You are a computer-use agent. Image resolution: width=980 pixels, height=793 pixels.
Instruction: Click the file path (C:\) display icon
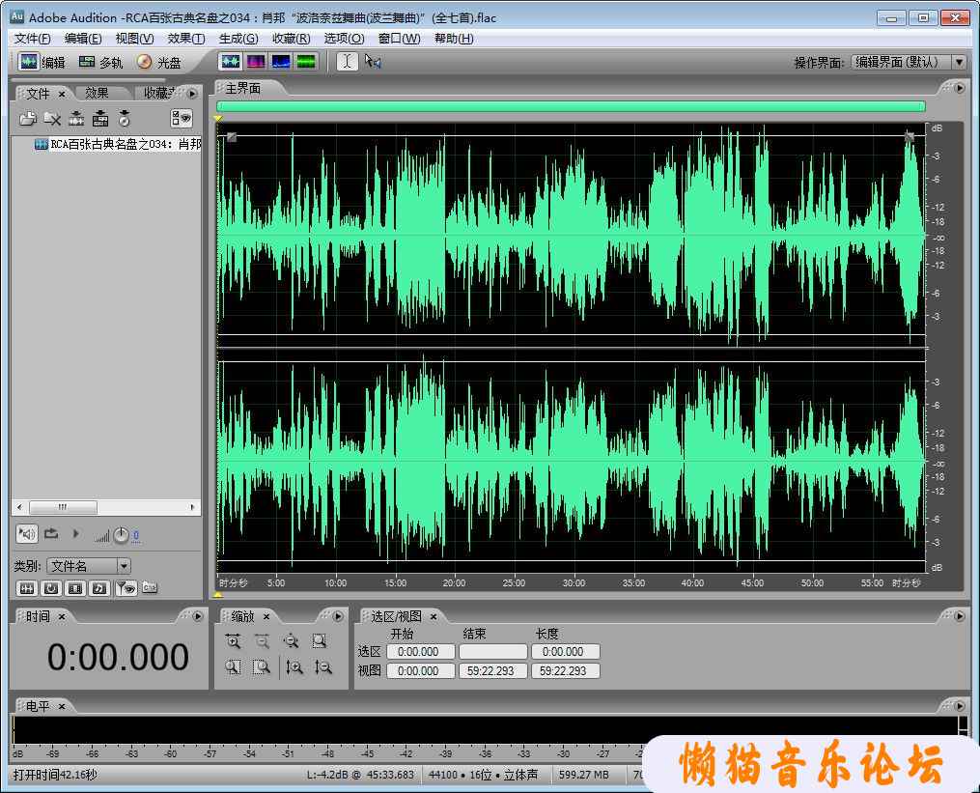150,588
